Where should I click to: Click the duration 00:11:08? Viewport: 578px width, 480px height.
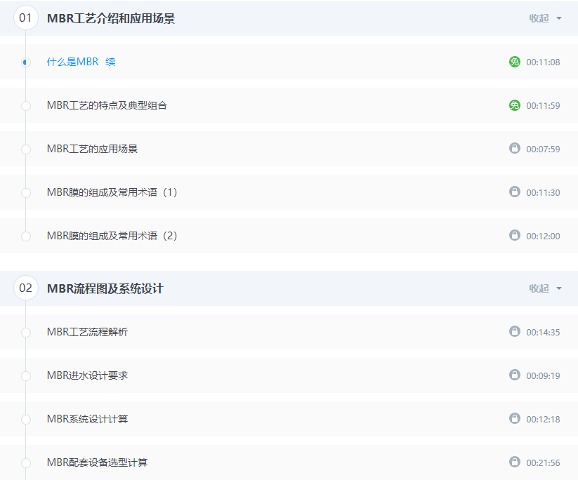(x=543, y=62)
